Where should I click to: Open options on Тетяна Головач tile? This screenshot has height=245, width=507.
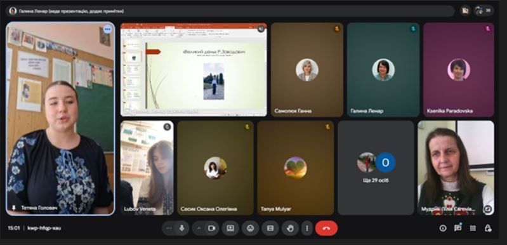click(x=107, y=29)
